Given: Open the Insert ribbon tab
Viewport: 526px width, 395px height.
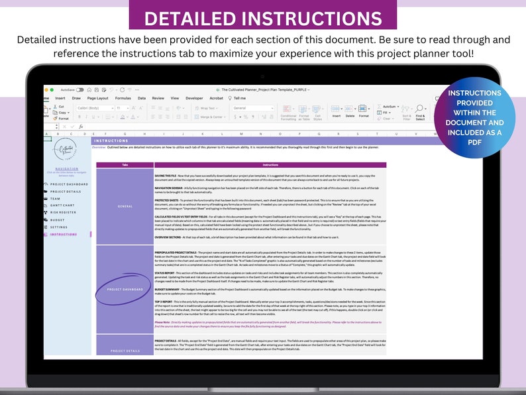Looking at the screenshot, I should [x=60, y=98].
